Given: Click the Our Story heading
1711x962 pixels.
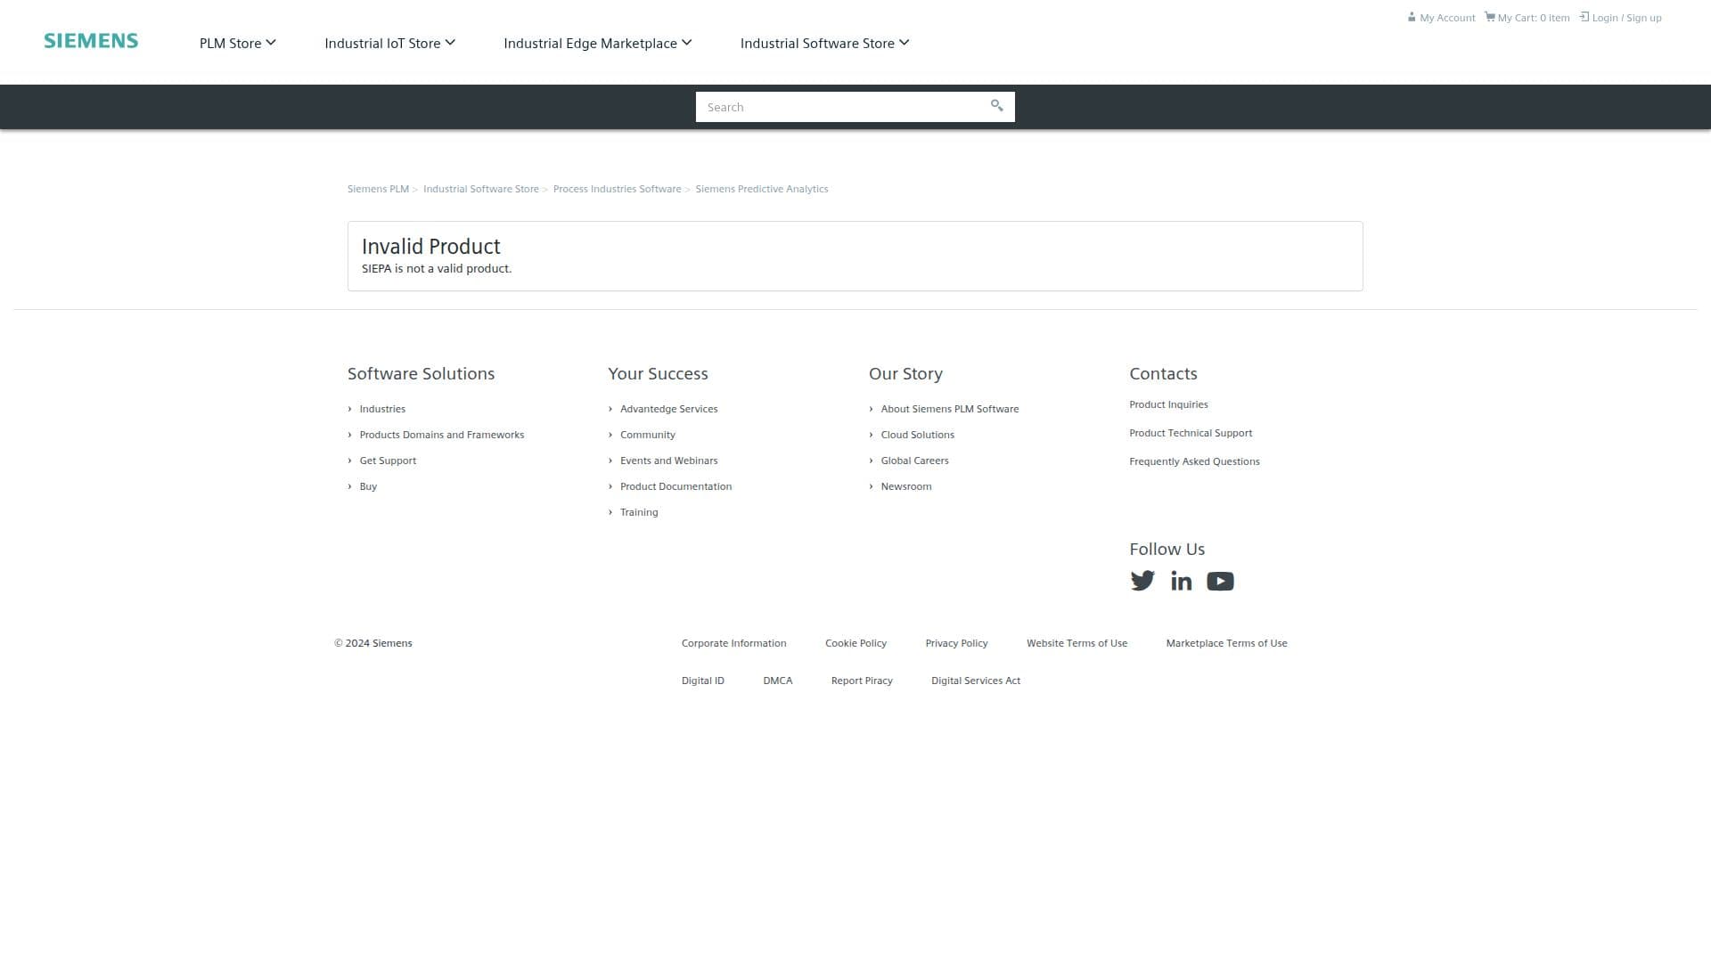Looking at the screenshot, I should (x=905, y=374).
